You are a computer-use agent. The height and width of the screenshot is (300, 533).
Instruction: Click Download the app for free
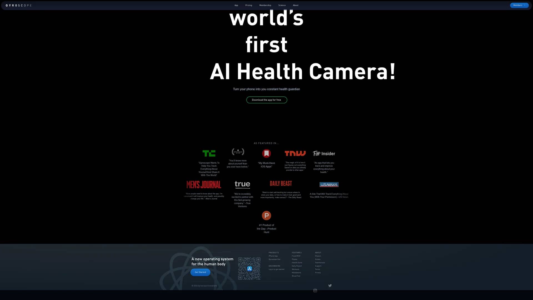(x=266, y=100)
